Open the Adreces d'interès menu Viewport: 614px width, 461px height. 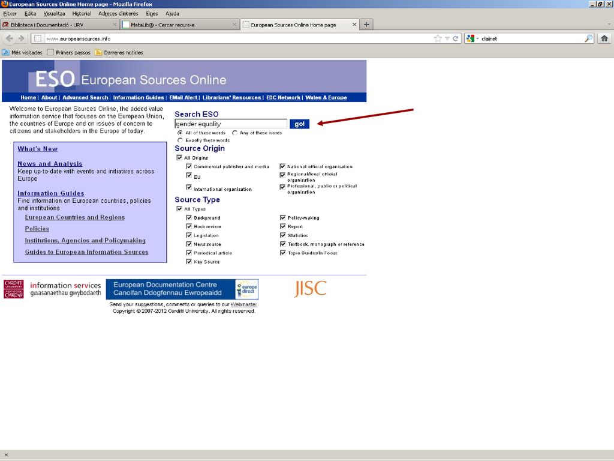point(118,13)
